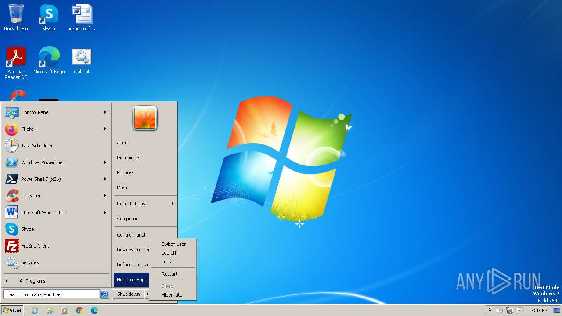The image size is (562, 316).
Task: Click the Action Center flag icon
Action: coord(520,310)
